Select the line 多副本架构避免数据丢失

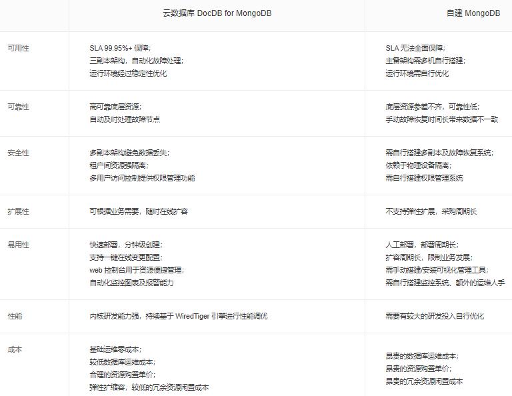click(x=129, y=153)
